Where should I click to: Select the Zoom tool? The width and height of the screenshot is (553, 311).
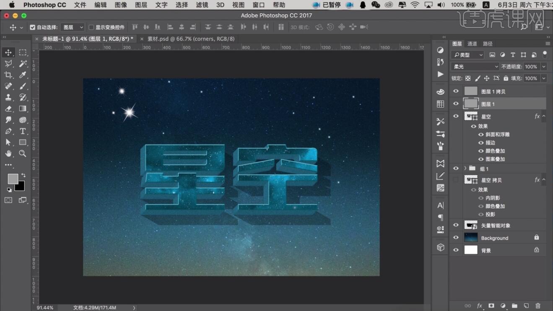(x=23, y=154)
